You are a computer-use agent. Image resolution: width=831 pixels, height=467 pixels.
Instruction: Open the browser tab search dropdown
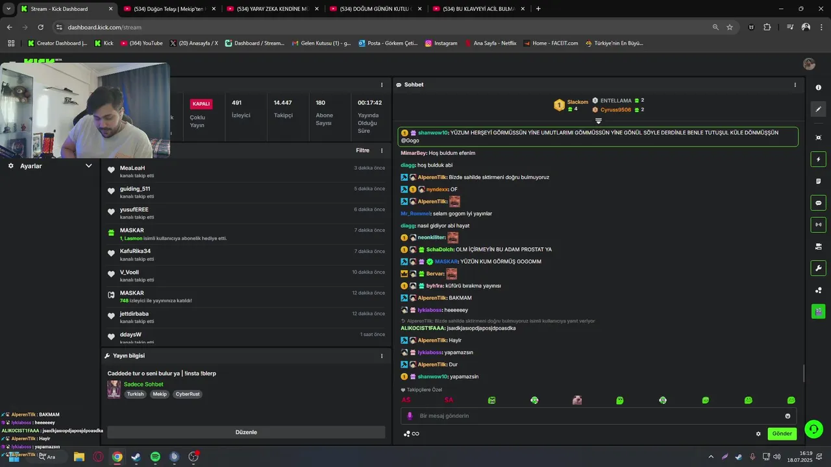click(x=8, y=8)
